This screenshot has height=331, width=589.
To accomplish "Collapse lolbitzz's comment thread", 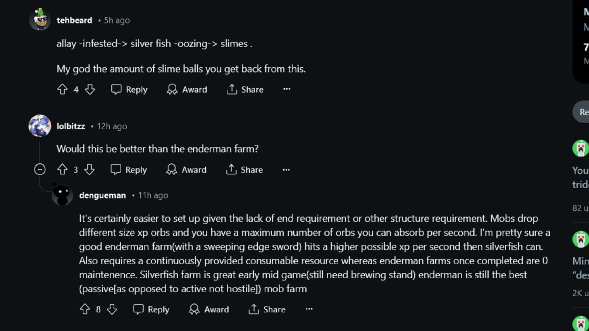I will tap(39, 169).
